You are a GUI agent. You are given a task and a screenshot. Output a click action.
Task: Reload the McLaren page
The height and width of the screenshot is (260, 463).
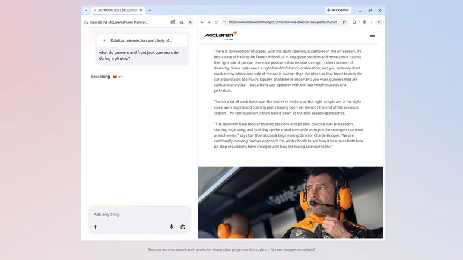coord(216,22)
